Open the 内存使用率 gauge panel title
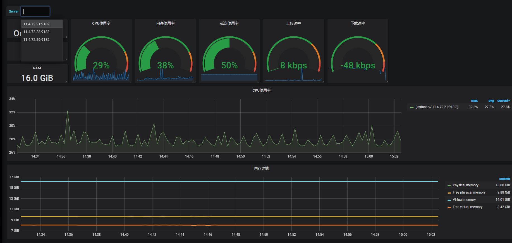 click(x=166, y=23)
